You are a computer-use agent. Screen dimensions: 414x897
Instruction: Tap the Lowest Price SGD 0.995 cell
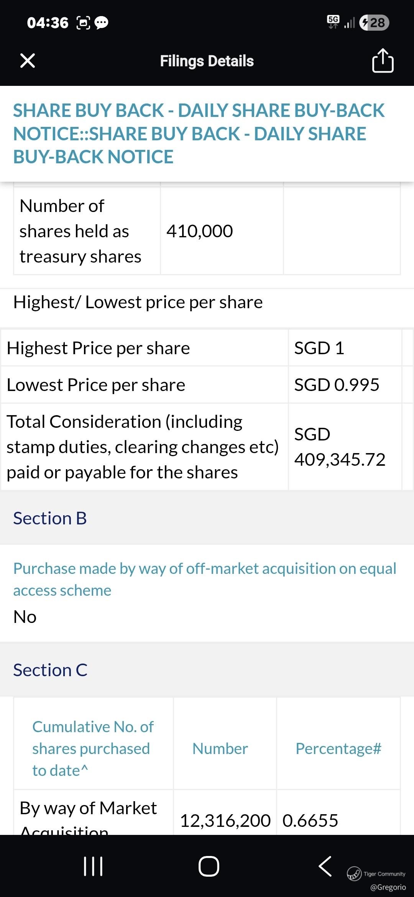(337, 385)
